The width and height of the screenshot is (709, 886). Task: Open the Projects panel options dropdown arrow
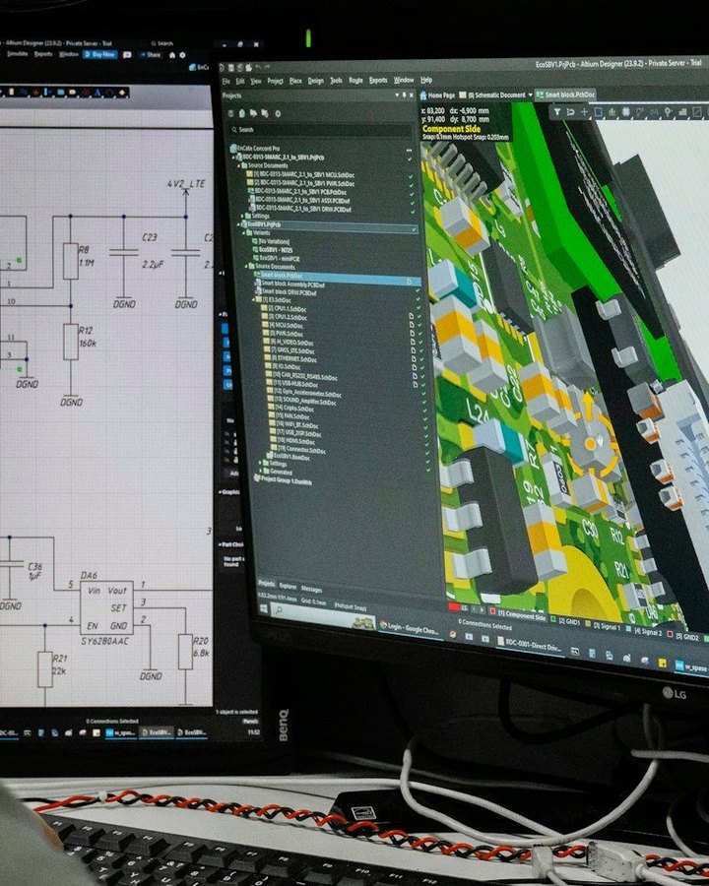(x=396, y=95)
